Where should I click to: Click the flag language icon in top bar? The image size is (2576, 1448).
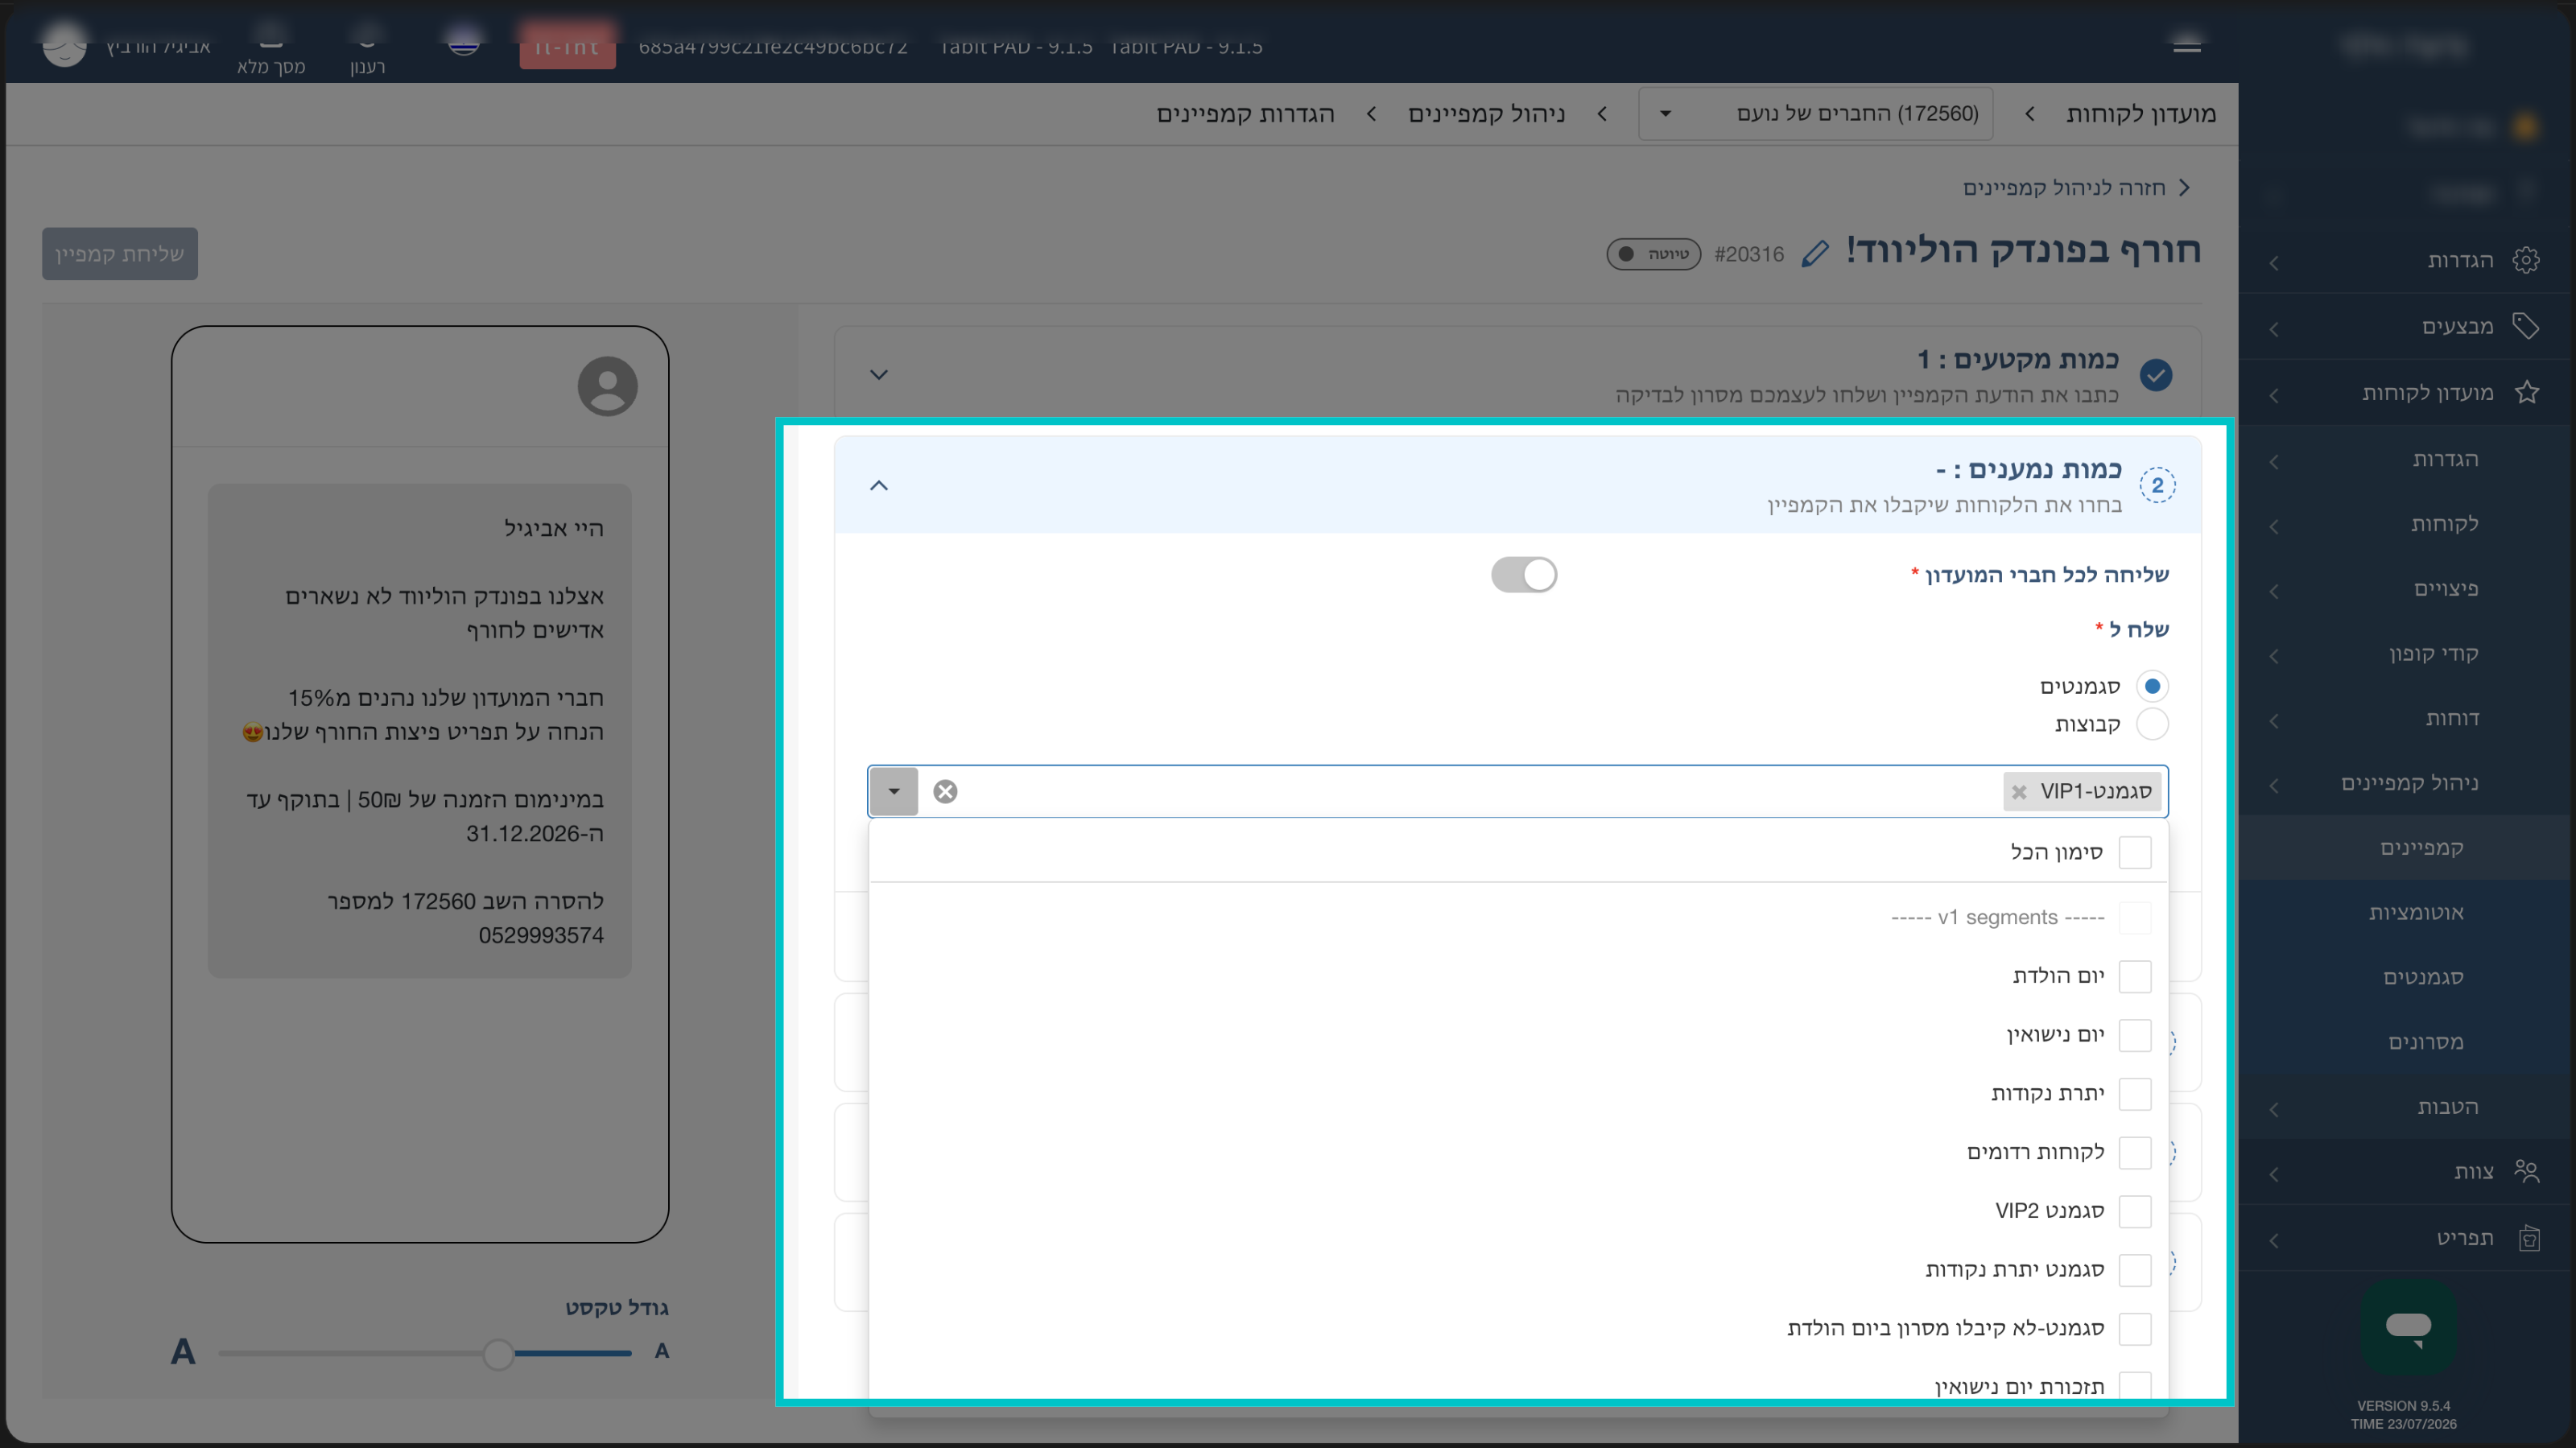click(x=463, y=42)
